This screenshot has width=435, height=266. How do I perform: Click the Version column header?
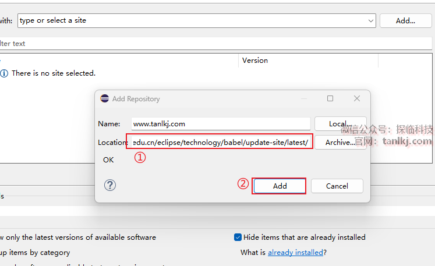click(x=255, y=60)
